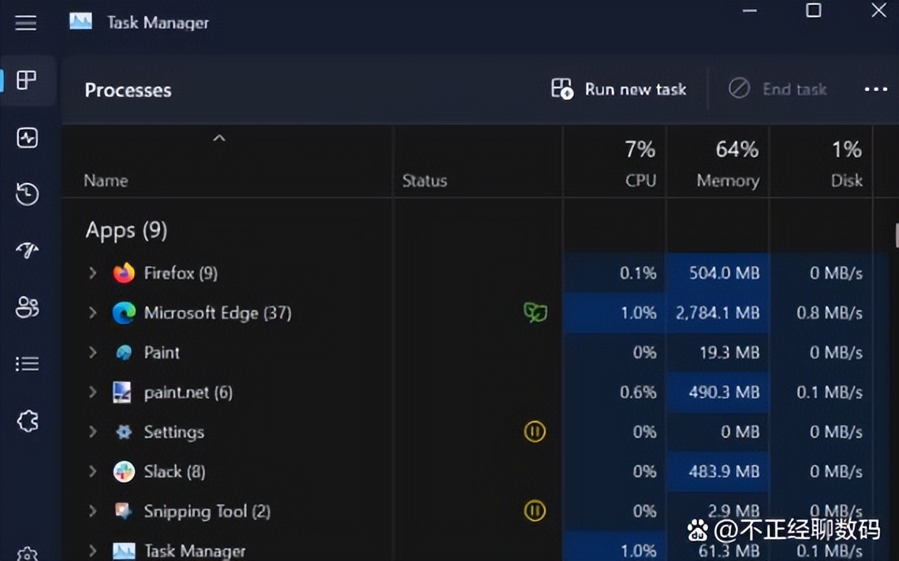Click the End task button

tap(780, 89)
